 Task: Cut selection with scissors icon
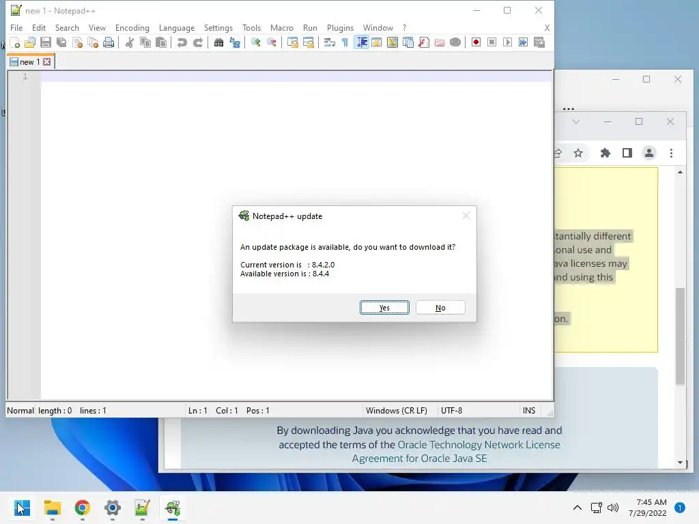[x=130, y=42]
